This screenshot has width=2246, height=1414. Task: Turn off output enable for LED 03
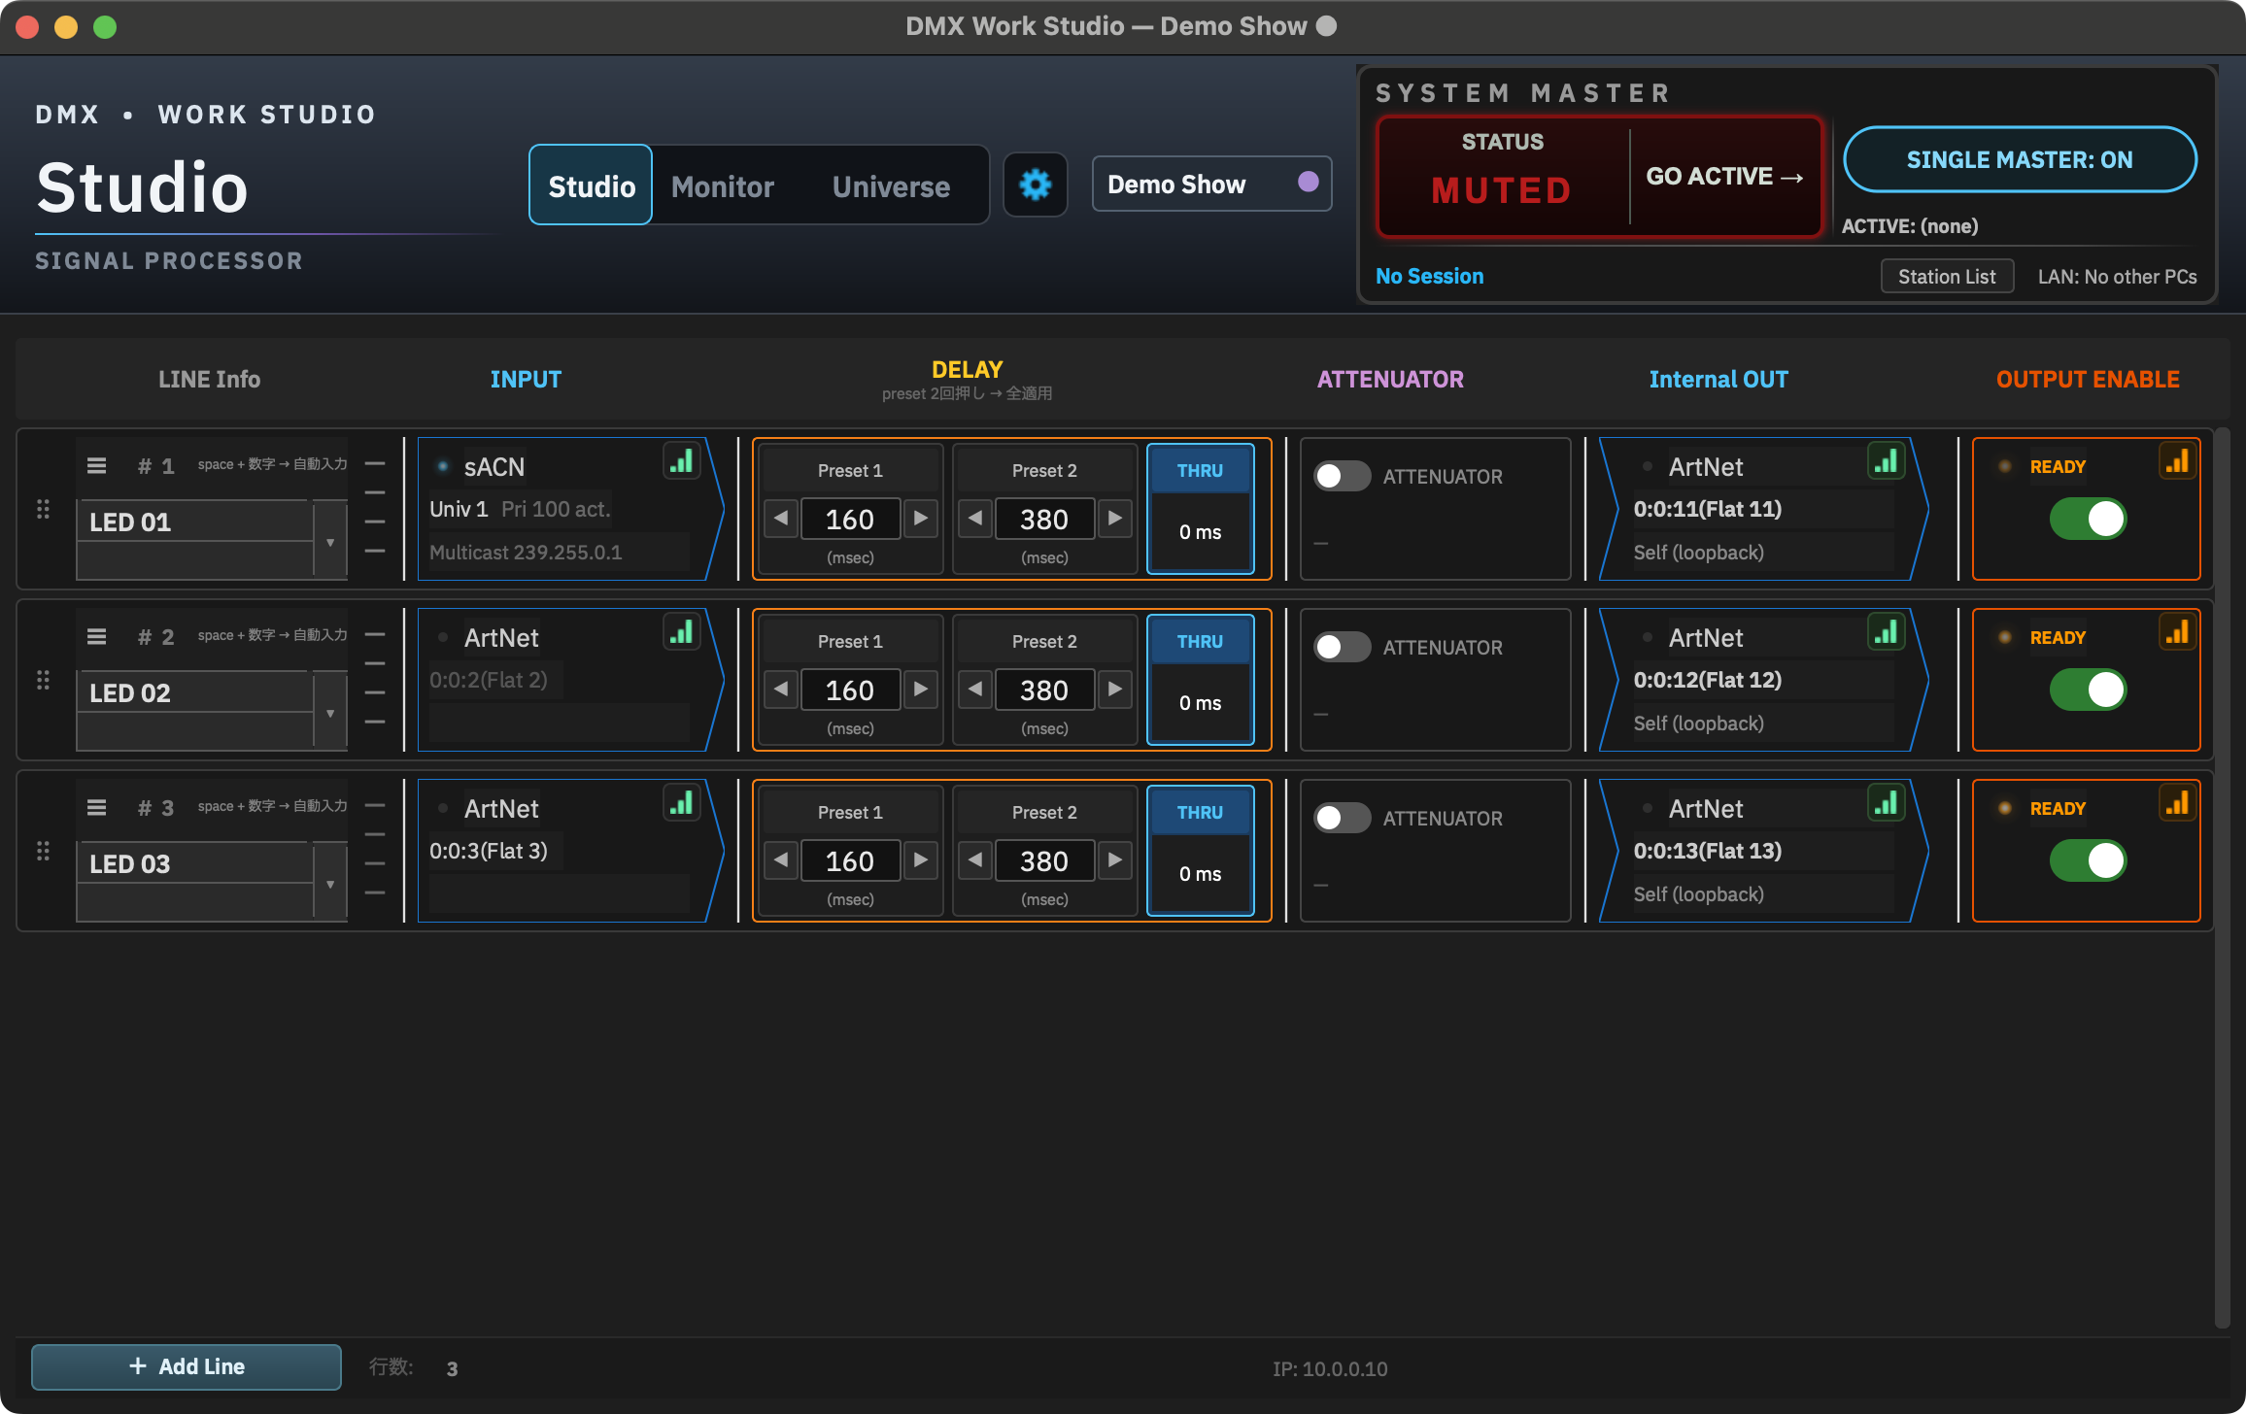coord(2088,860)
